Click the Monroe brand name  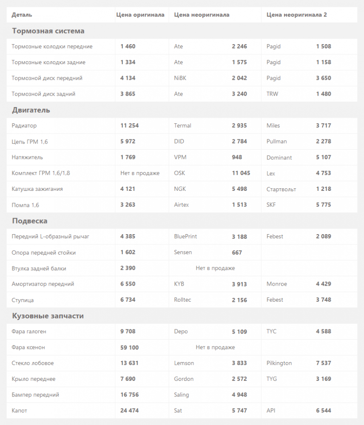coord(277,284)
